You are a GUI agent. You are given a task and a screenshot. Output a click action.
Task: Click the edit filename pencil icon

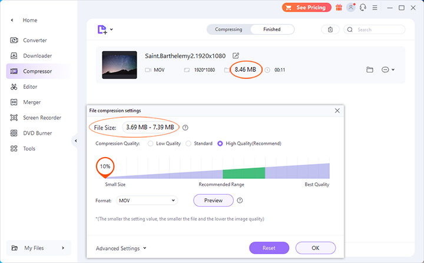(x=236, y=56)
